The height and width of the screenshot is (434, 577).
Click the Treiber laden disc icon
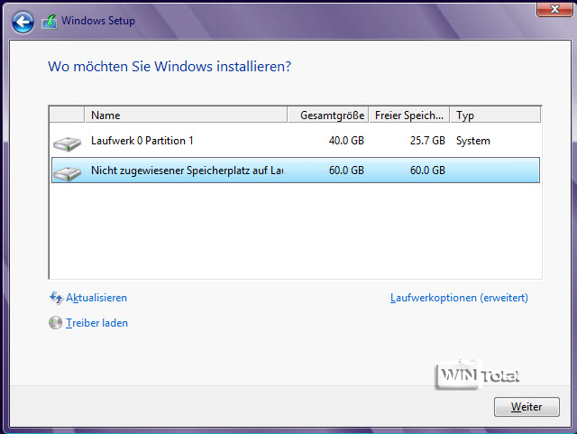tap(55, 323)
